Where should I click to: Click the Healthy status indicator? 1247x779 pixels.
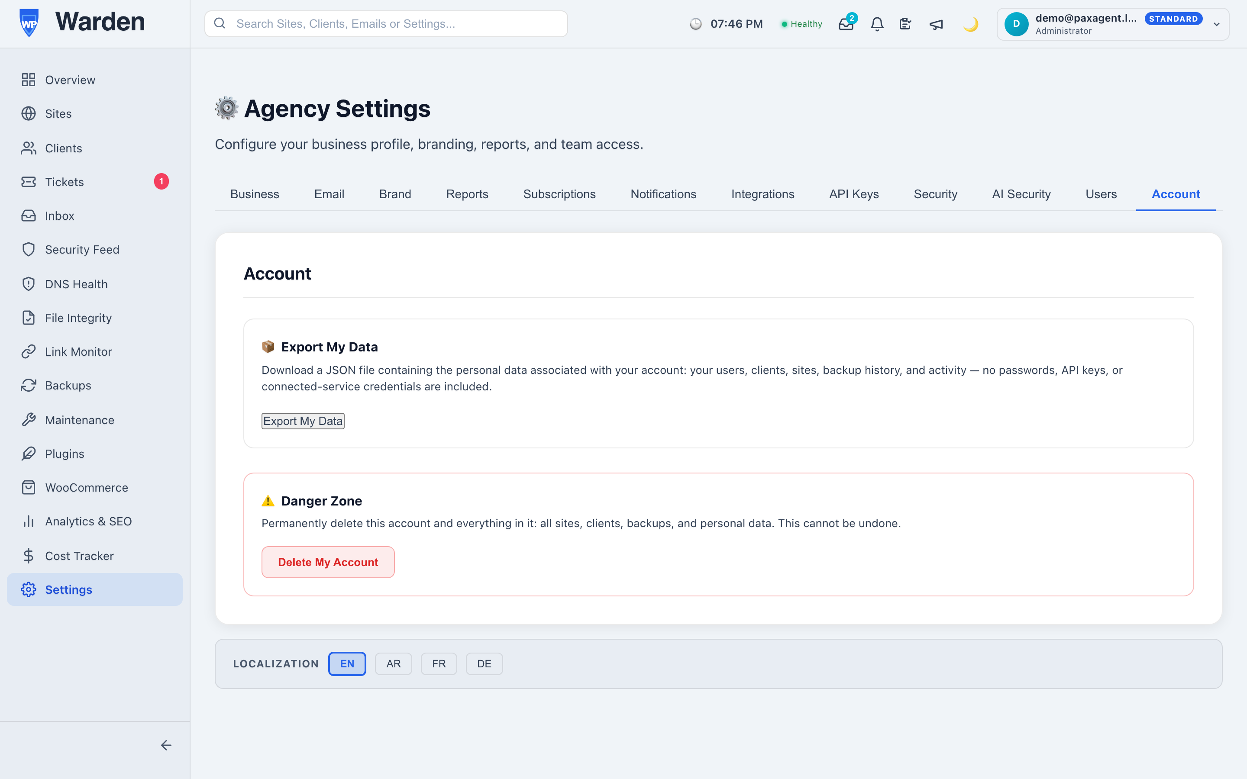[801, 24]
